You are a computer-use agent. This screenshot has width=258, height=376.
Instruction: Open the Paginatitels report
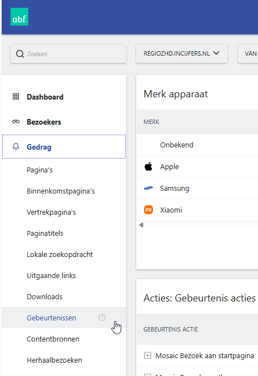point(45,233)
